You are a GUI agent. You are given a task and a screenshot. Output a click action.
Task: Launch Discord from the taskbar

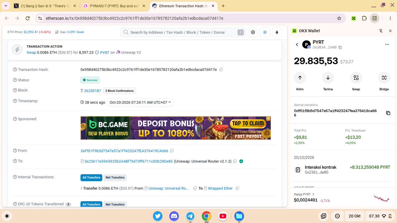click(x=174, y=216)
